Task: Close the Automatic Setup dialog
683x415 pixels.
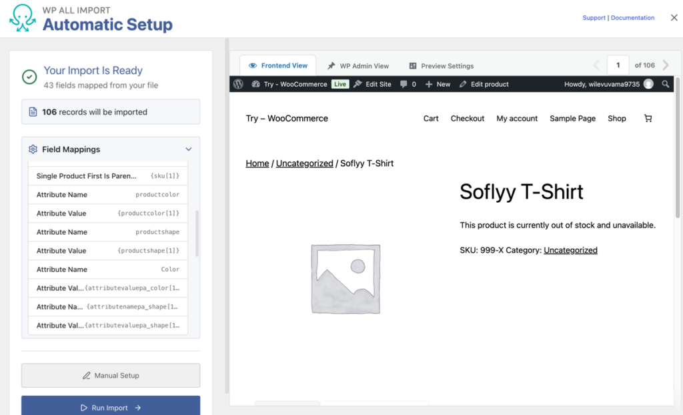Action: (674, 18)
